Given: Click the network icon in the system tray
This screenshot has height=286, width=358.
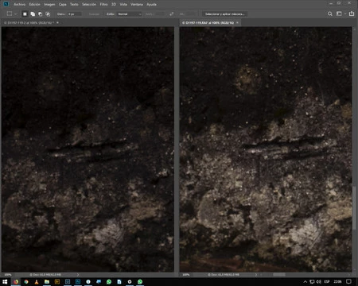Looking at the screenshot, I should tap(312, 282).
